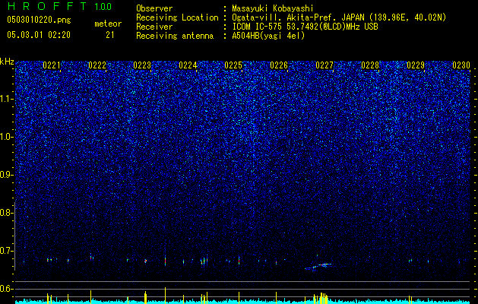Click the 0224 time marker

[188, 65]
